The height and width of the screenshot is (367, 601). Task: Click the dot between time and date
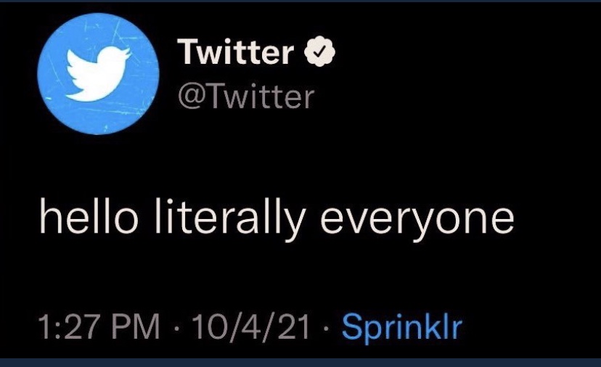point(176,329)
